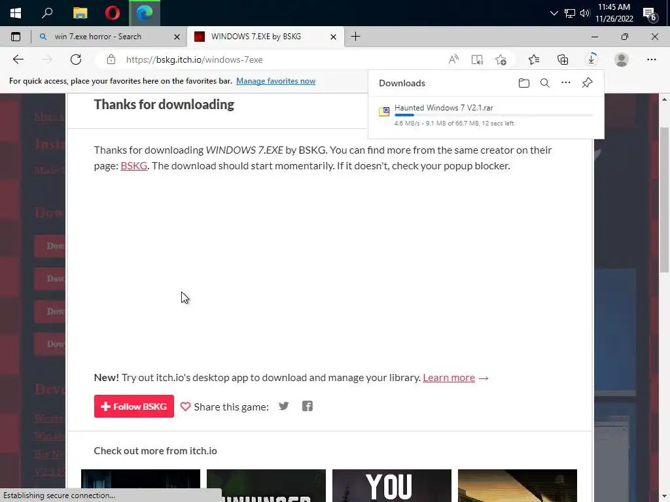The width and height of the screenshot is (670, 502).
Task: Open volume speaker tray icon
Action: (x=584, y=13)
